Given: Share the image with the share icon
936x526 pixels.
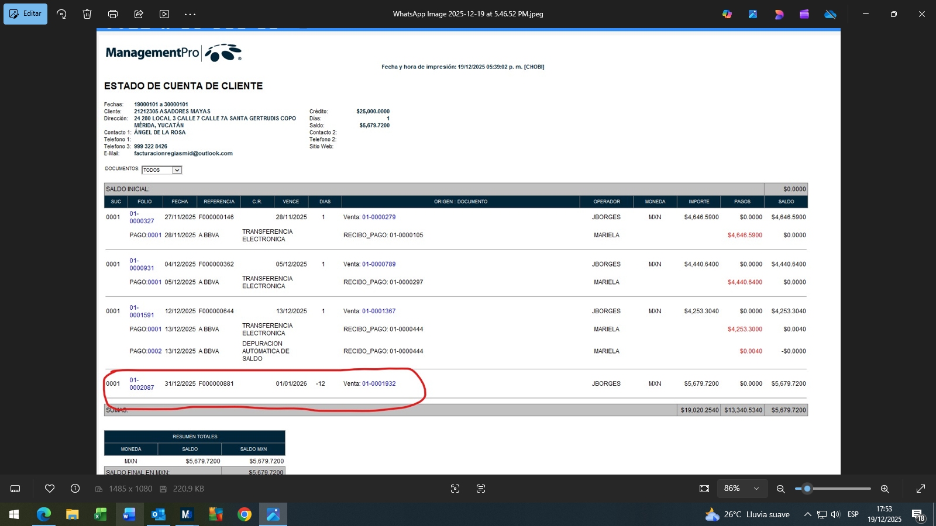Looking at the screenshot, I should pyautogui.click(x=139, y=14).
